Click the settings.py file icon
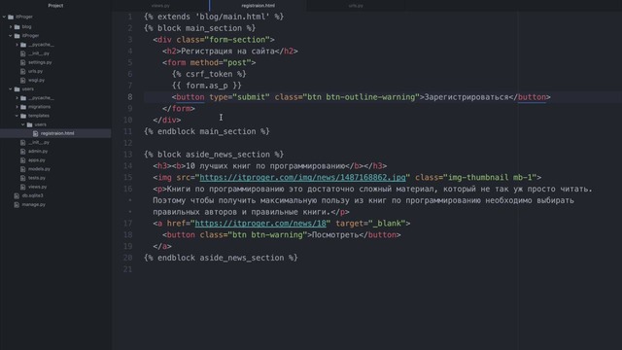 23,62
